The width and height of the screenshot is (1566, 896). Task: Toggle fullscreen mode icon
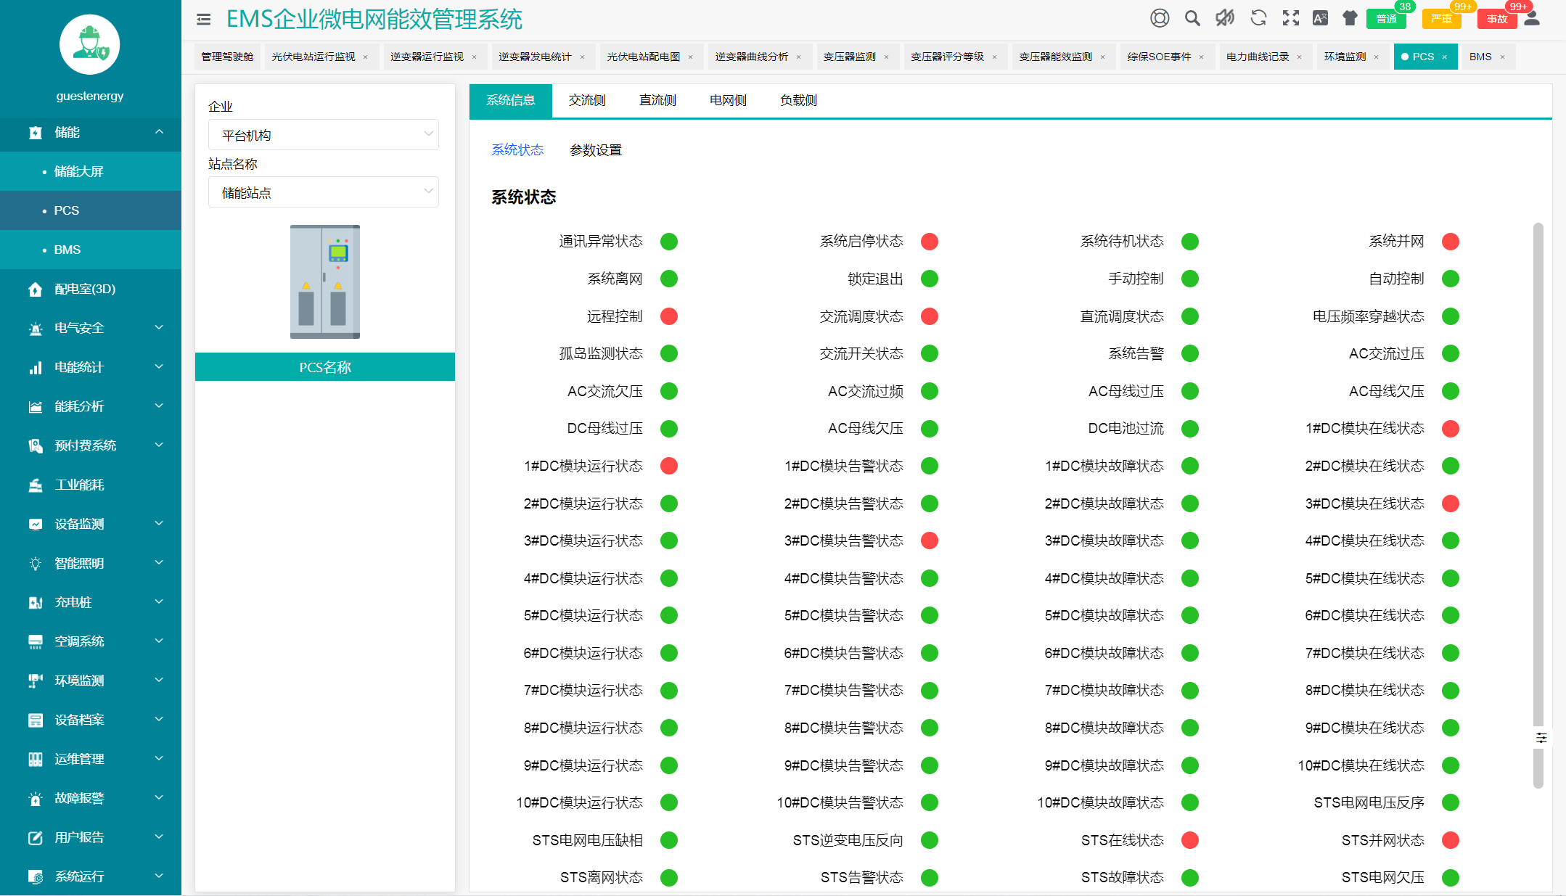coord(1290,18)
